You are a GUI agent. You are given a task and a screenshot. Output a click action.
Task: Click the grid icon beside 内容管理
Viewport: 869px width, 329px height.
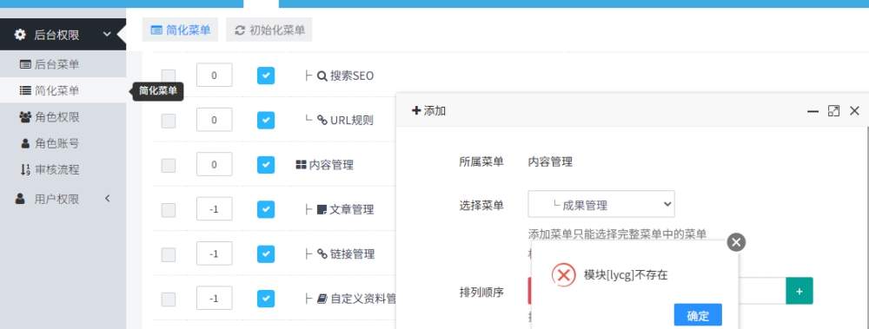[x=301, y=165]
